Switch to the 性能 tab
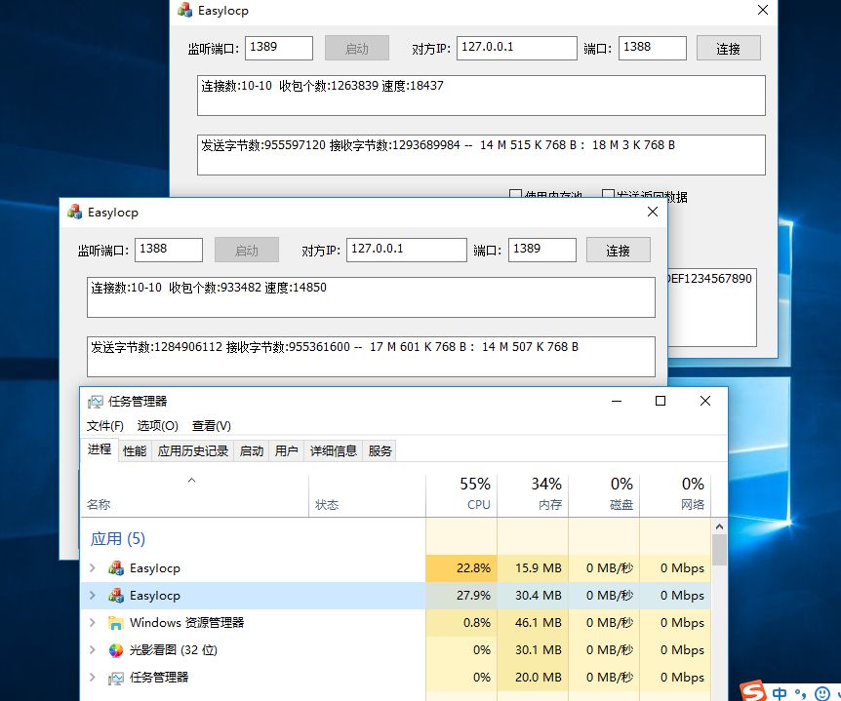Image resolution: width=841 pixels, height=701 pixels. point(134,451)
